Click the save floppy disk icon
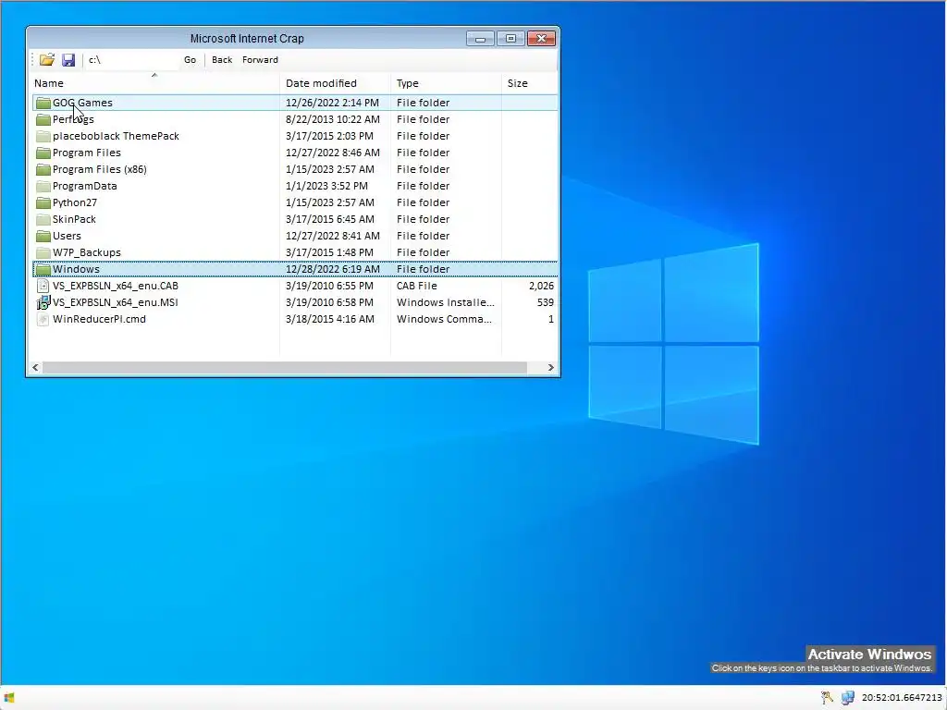 coord(68,60)
